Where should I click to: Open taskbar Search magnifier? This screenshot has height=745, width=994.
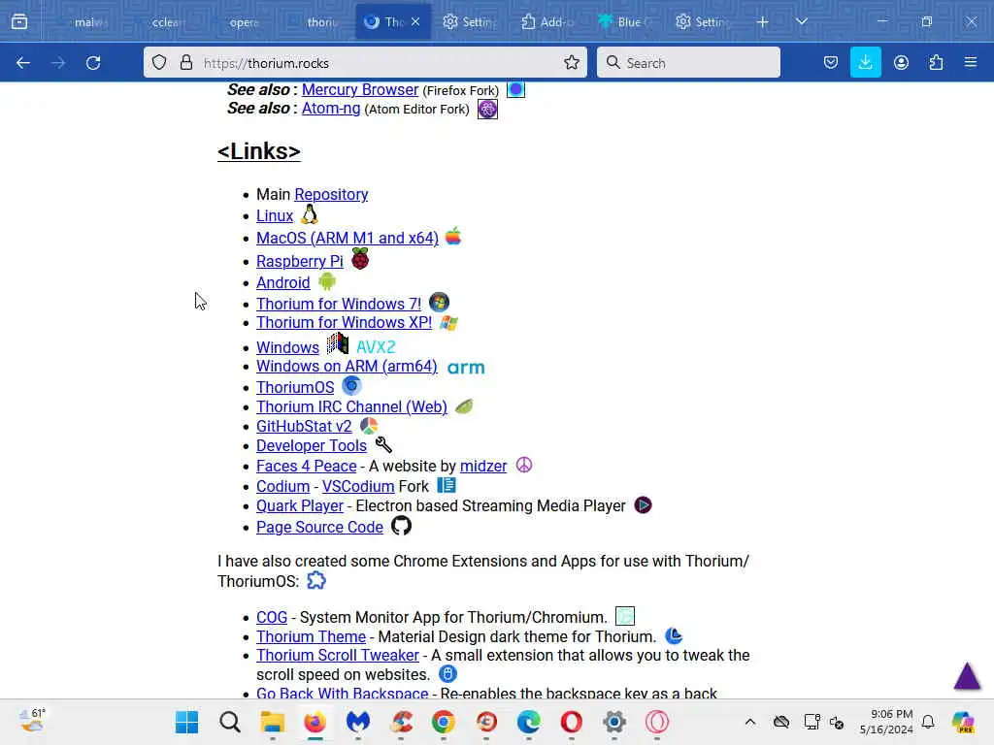229,722
